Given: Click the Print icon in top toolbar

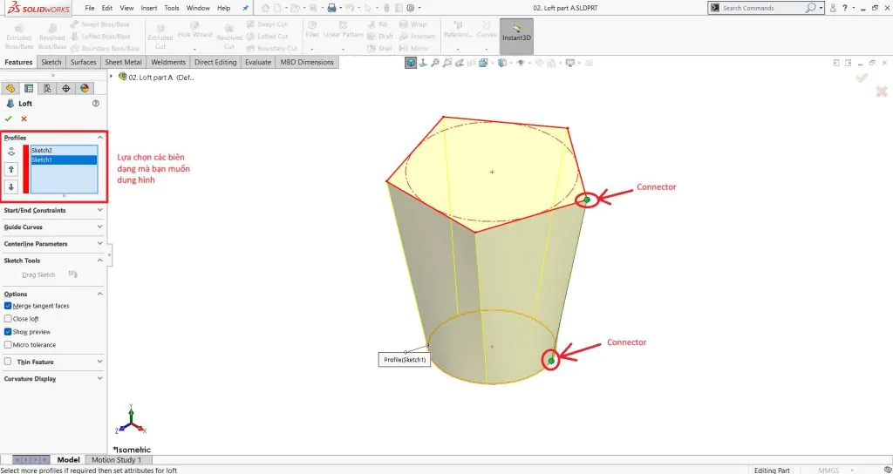Looking at the screenshot, I should pyautogui.click(x=331, y=8).
